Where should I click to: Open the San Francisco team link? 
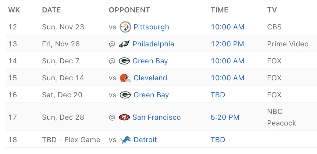pos(156,117)
